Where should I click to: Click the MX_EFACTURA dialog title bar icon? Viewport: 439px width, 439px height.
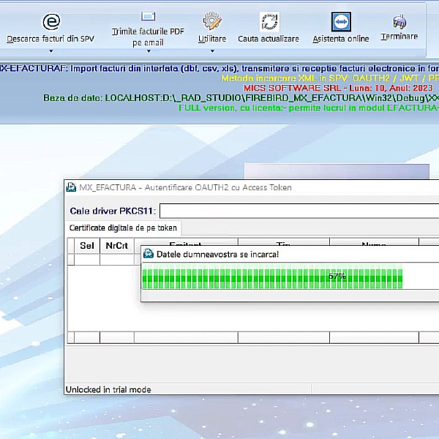tap(71, 187)
